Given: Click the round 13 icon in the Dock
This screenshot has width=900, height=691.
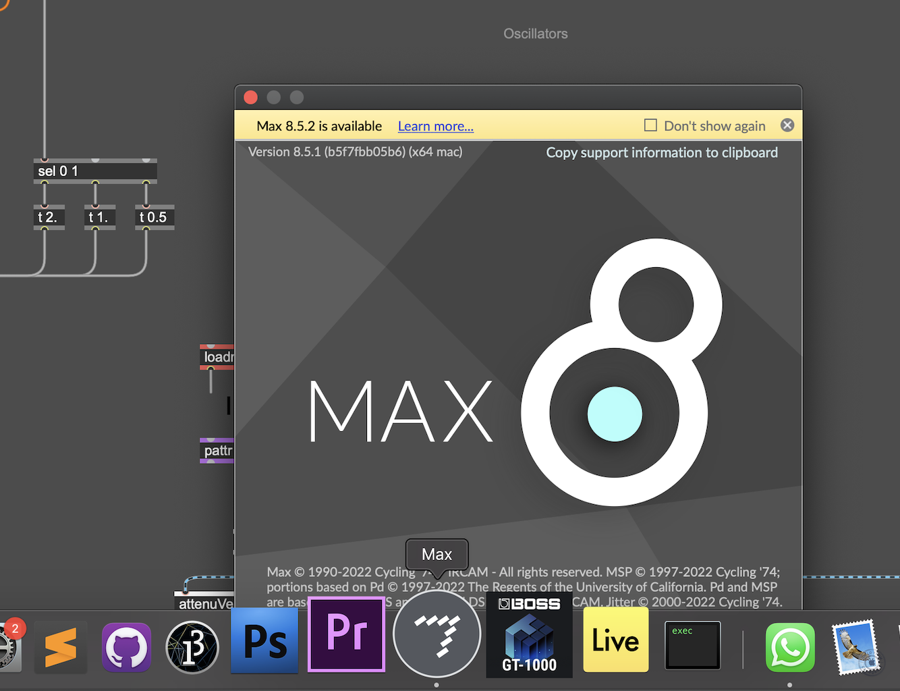Looking at the screenshot, I should coord(192,648).
